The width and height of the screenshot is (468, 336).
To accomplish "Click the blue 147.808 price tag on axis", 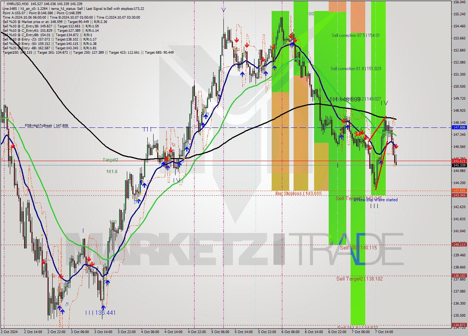I will [x=459, y=127].
